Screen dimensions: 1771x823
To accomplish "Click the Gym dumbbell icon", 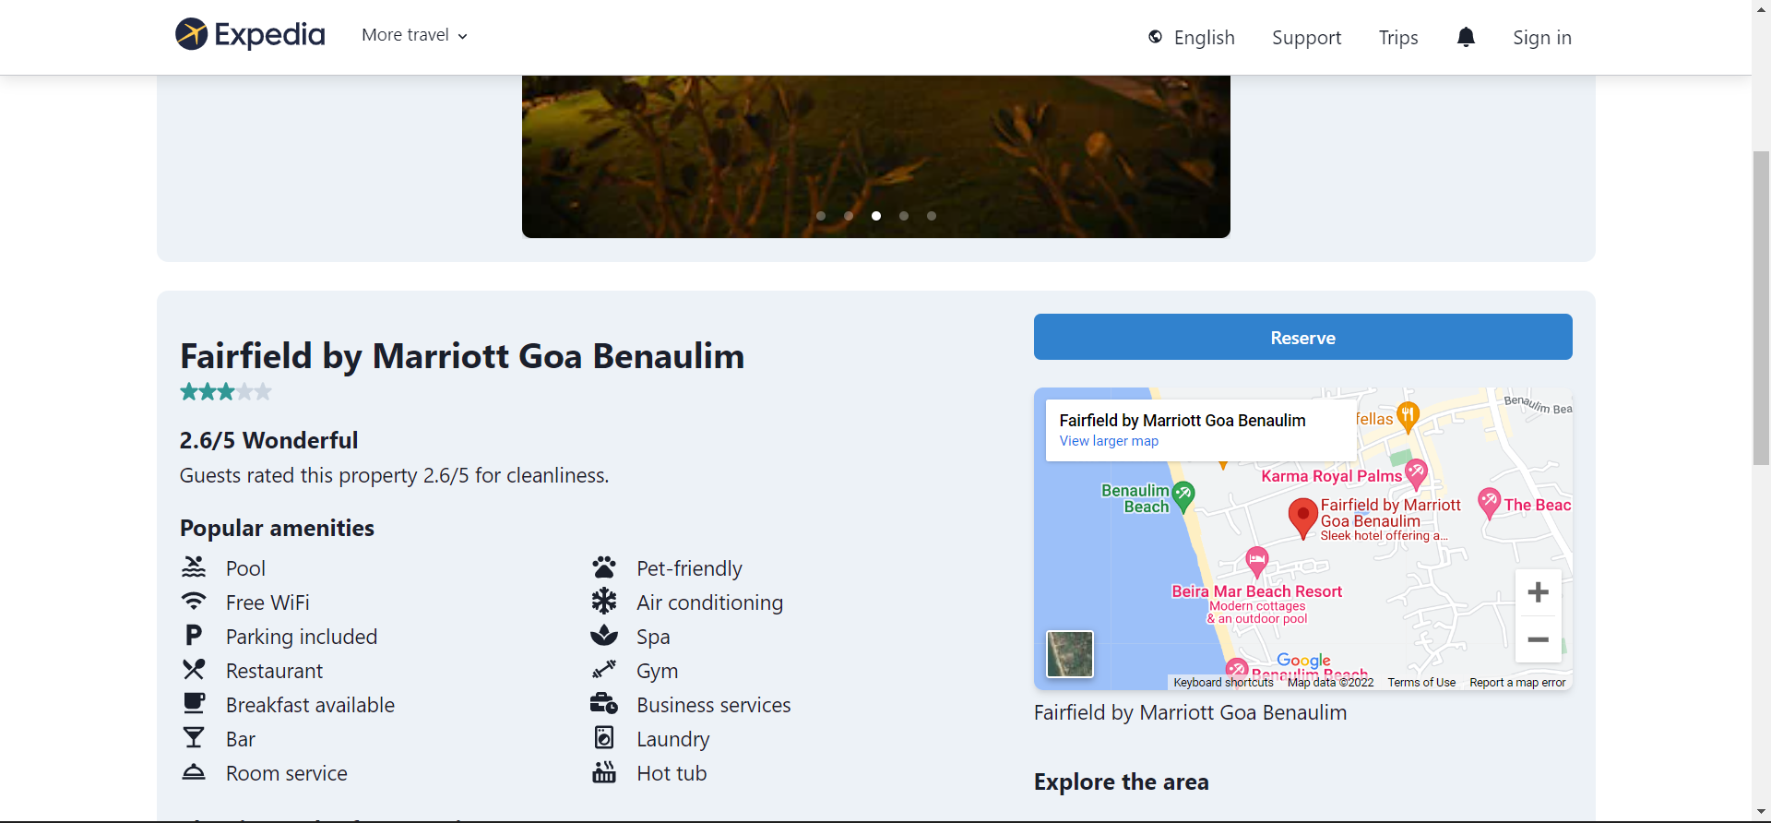I will 604,670.
